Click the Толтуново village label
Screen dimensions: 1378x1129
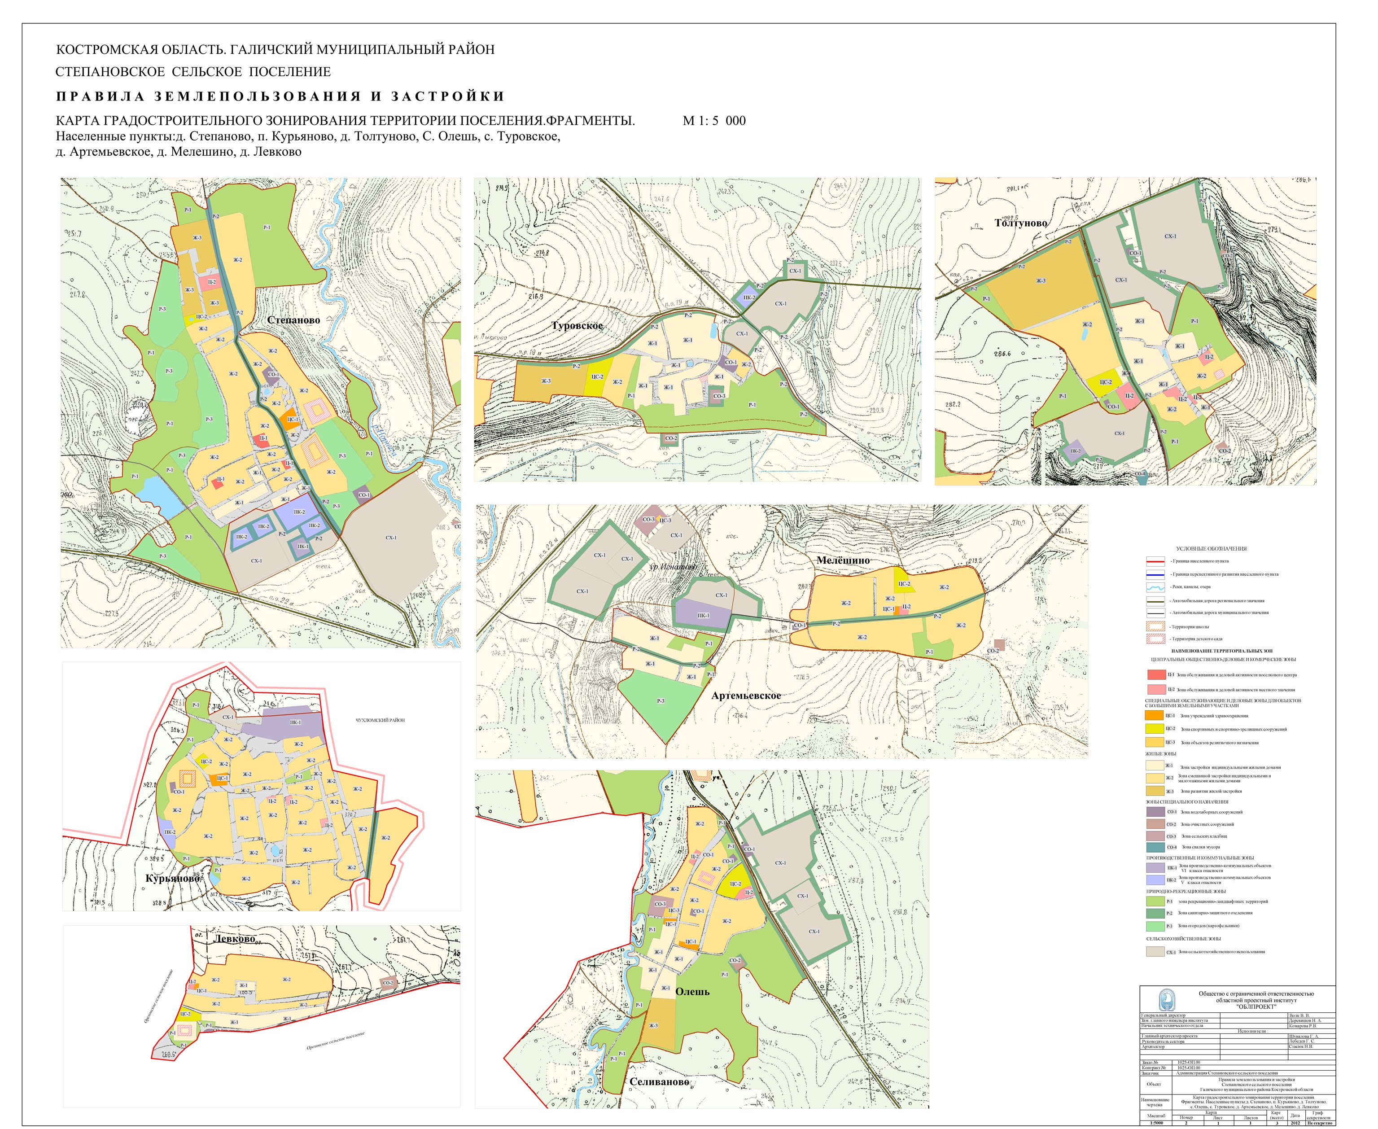pyautogui.click(x=1020, y=223)
